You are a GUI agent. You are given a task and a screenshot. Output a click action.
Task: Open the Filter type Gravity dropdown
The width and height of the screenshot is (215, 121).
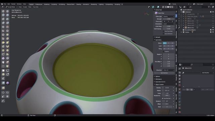click(169, 16)
